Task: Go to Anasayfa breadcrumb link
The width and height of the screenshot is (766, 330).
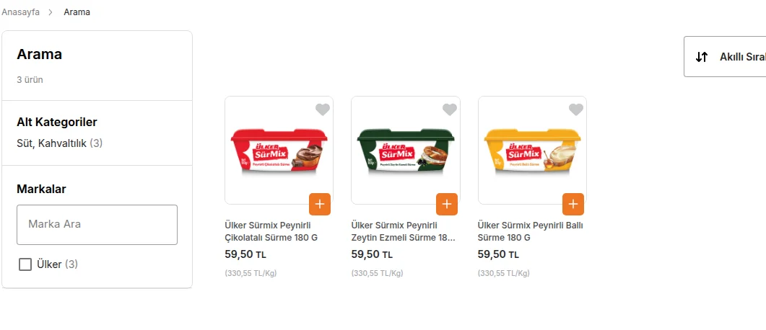Action: tap(20, 12)
